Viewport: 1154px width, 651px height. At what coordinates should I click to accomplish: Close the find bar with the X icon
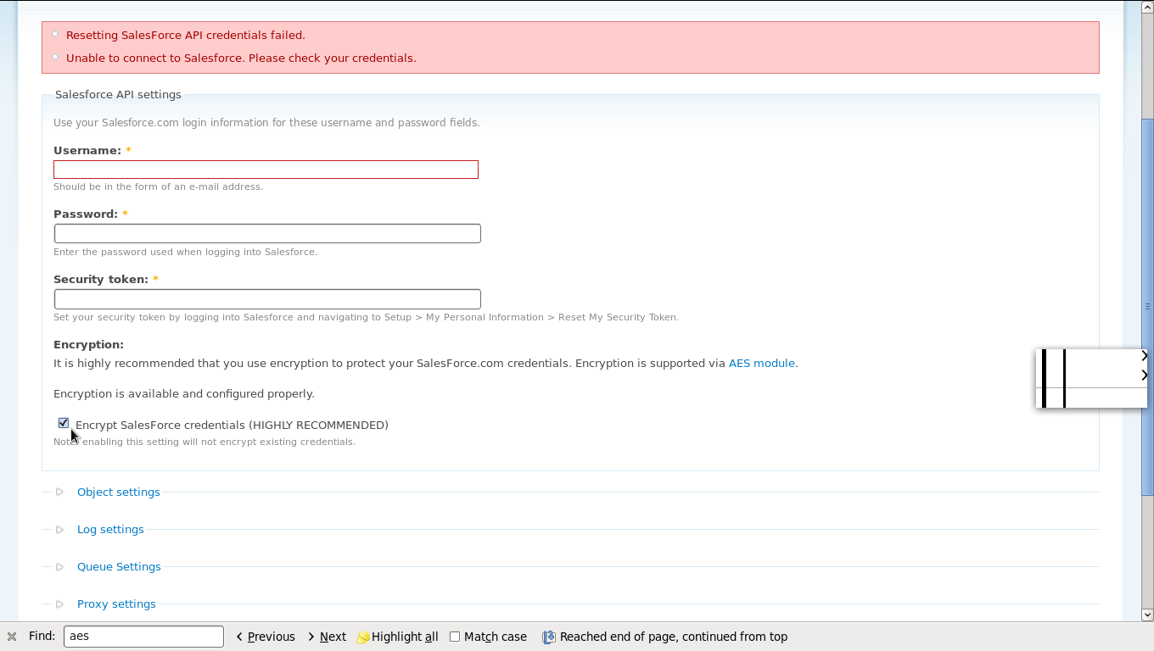click(12, 637)
